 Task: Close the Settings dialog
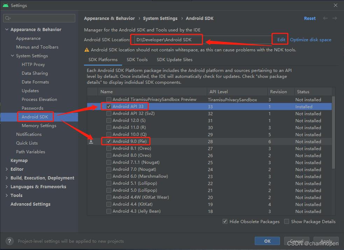click(x=335, y=5)
